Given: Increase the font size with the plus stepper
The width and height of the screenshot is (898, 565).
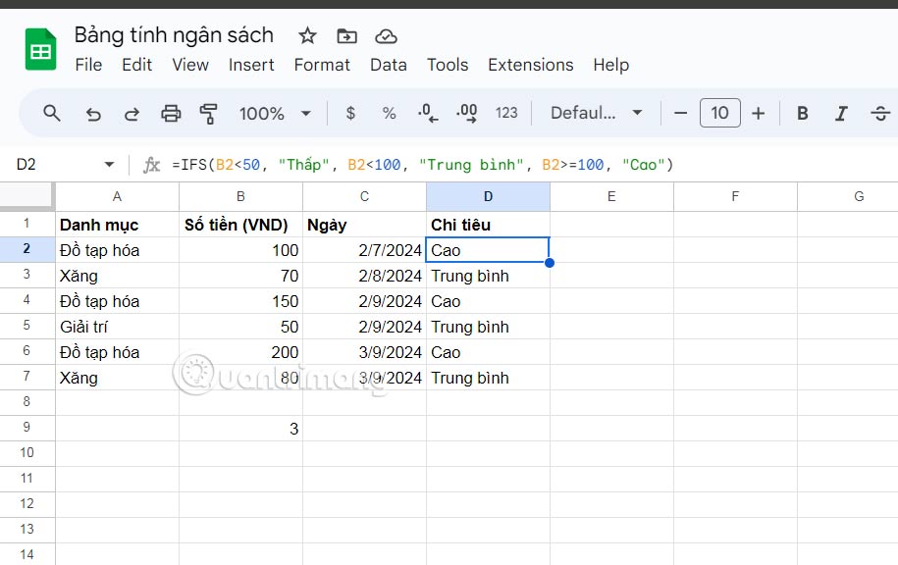Looking at the screenshot, I should [759, 113].
